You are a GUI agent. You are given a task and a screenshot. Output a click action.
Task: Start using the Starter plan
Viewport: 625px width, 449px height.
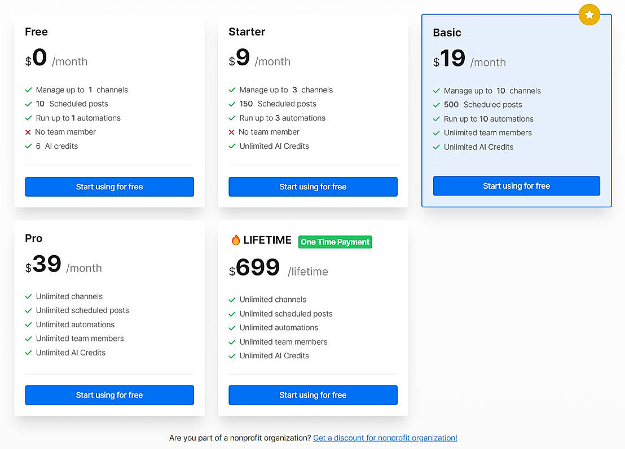[x=312, y=186]
